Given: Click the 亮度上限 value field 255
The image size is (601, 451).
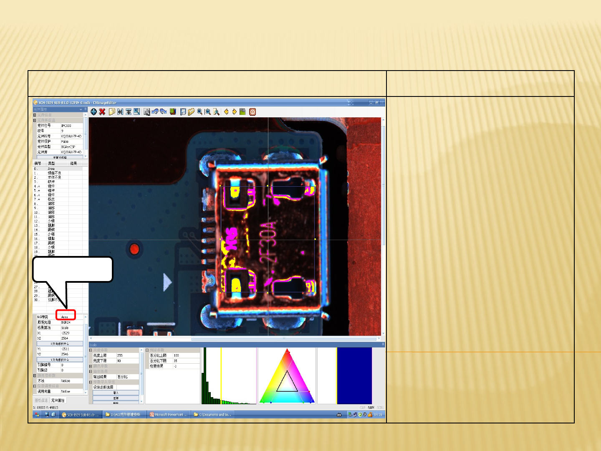Looking at the screenshot, I should click(x=127, y=355).
